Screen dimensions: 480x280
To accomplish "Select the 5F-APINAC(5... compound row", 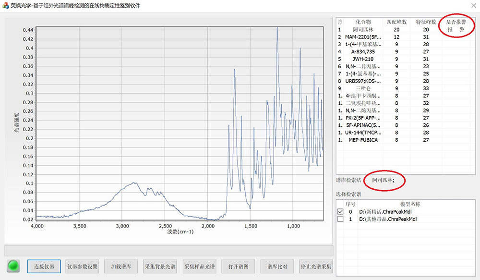I will (x=406, y=125).
